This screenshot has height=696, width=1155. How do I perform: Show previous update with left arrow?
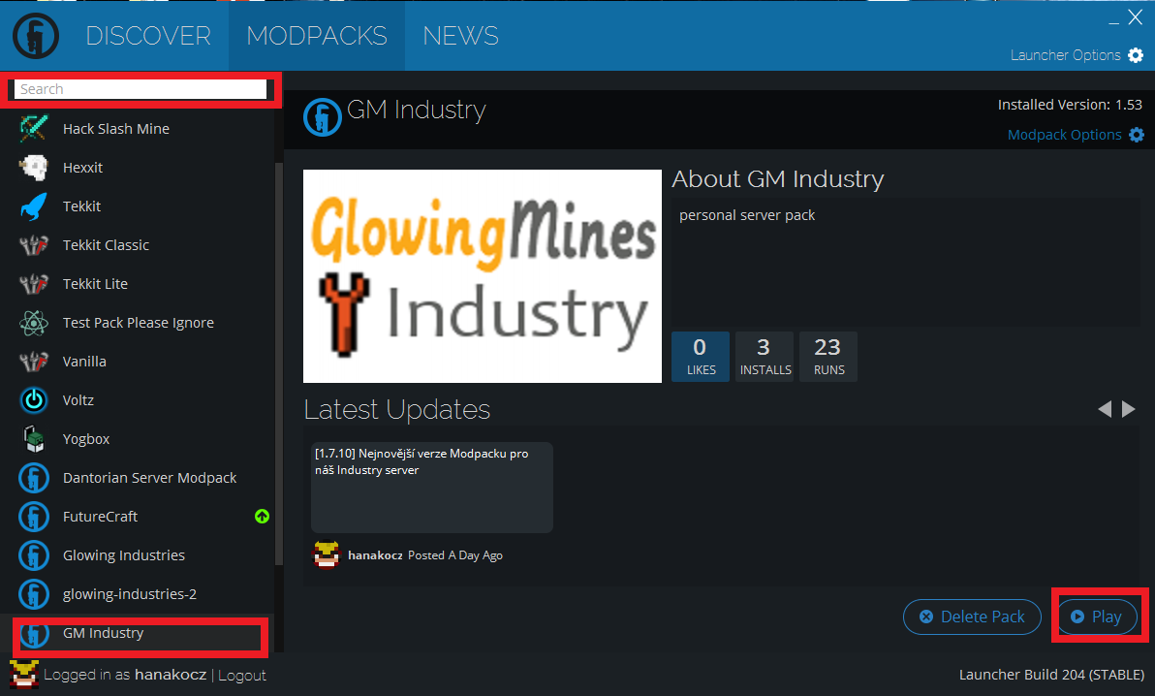click(1105, 409)
